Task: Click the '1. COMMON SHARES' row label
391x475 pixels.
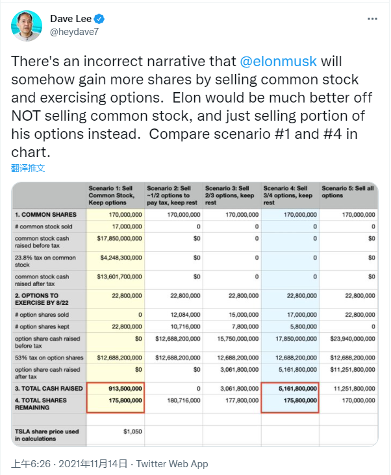Action: click(x=45, y=213)
